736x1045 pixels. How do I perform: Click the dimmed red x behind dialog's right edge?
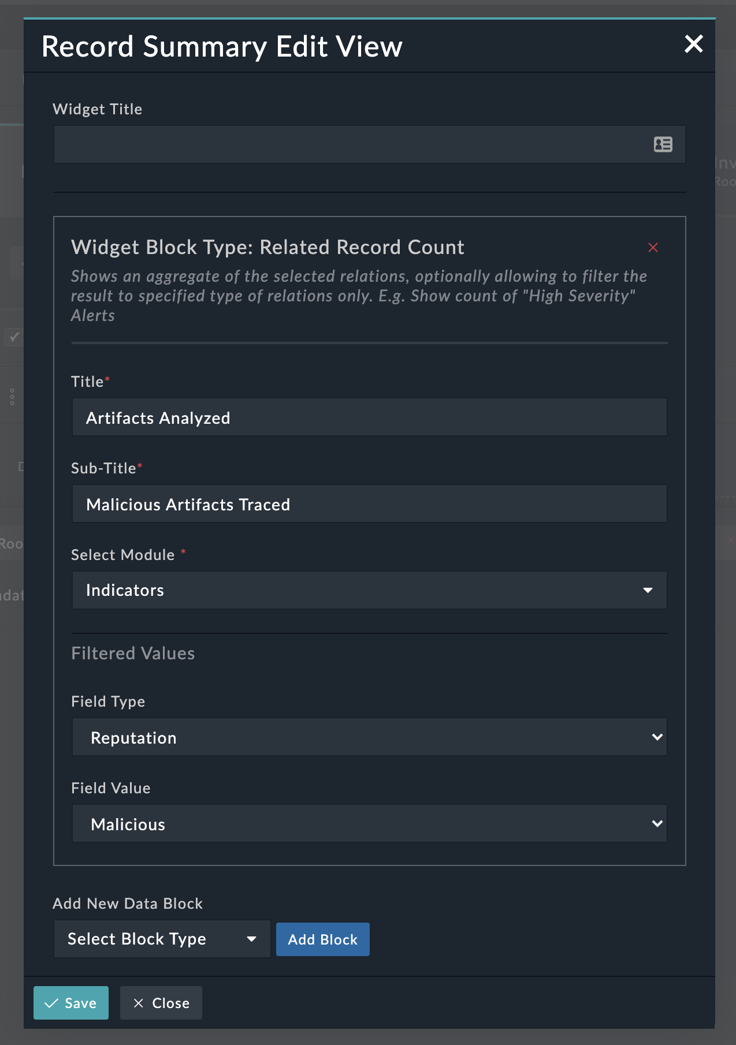[x=730, y=540]
